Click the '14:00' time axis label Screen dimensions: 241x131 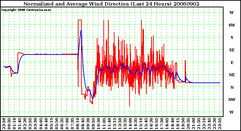[x=130, y=124]
